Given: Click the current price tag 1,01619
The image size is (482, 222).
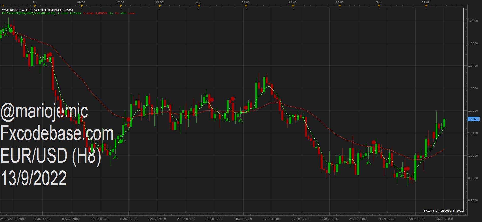Looking at the screenshot, I should [474, 119].
